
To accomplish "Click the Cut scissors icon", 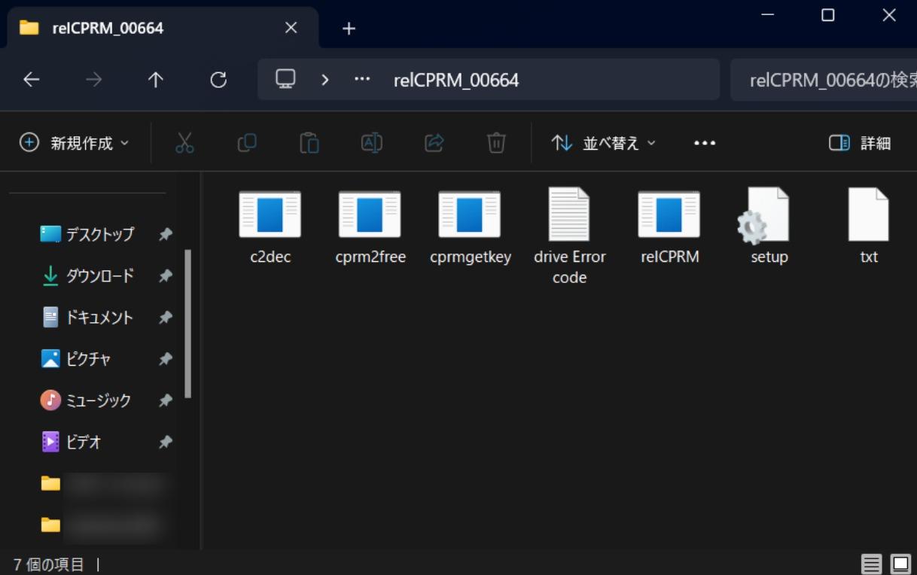I will [184, 143].
